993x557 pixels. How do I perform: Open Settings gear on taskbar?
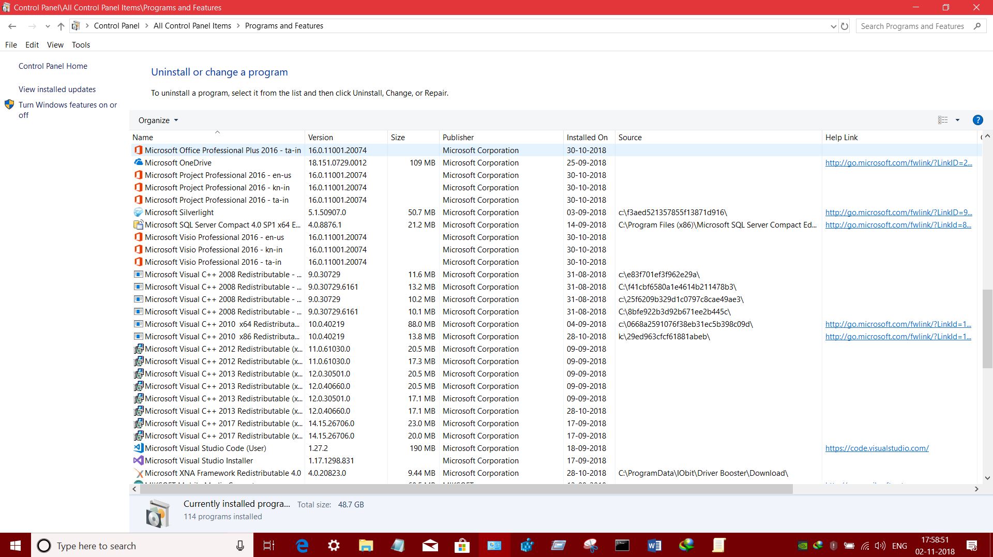coord(334,546)
